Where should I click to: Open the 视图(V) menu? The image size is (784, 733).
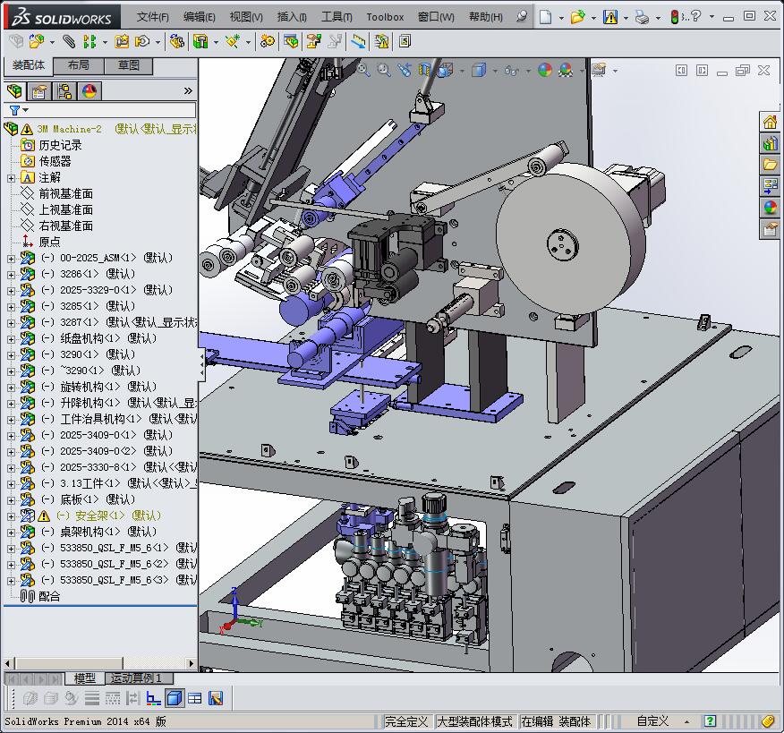(x=246, y=17)
